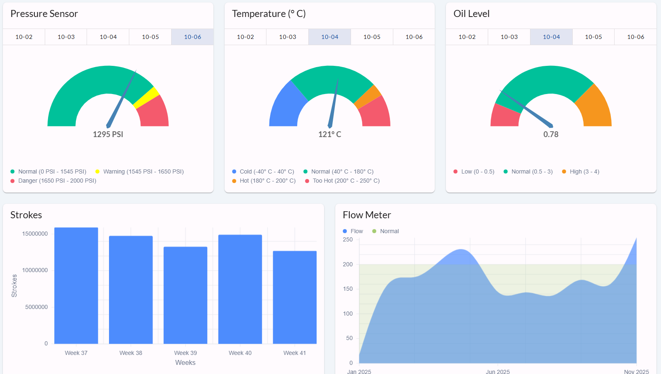The width and height of the screenshot is (661, 374).
Task: Toggle the Warning (1545 PSI - 1650 PSI) legend item
Action: click(x=139, y=171)
